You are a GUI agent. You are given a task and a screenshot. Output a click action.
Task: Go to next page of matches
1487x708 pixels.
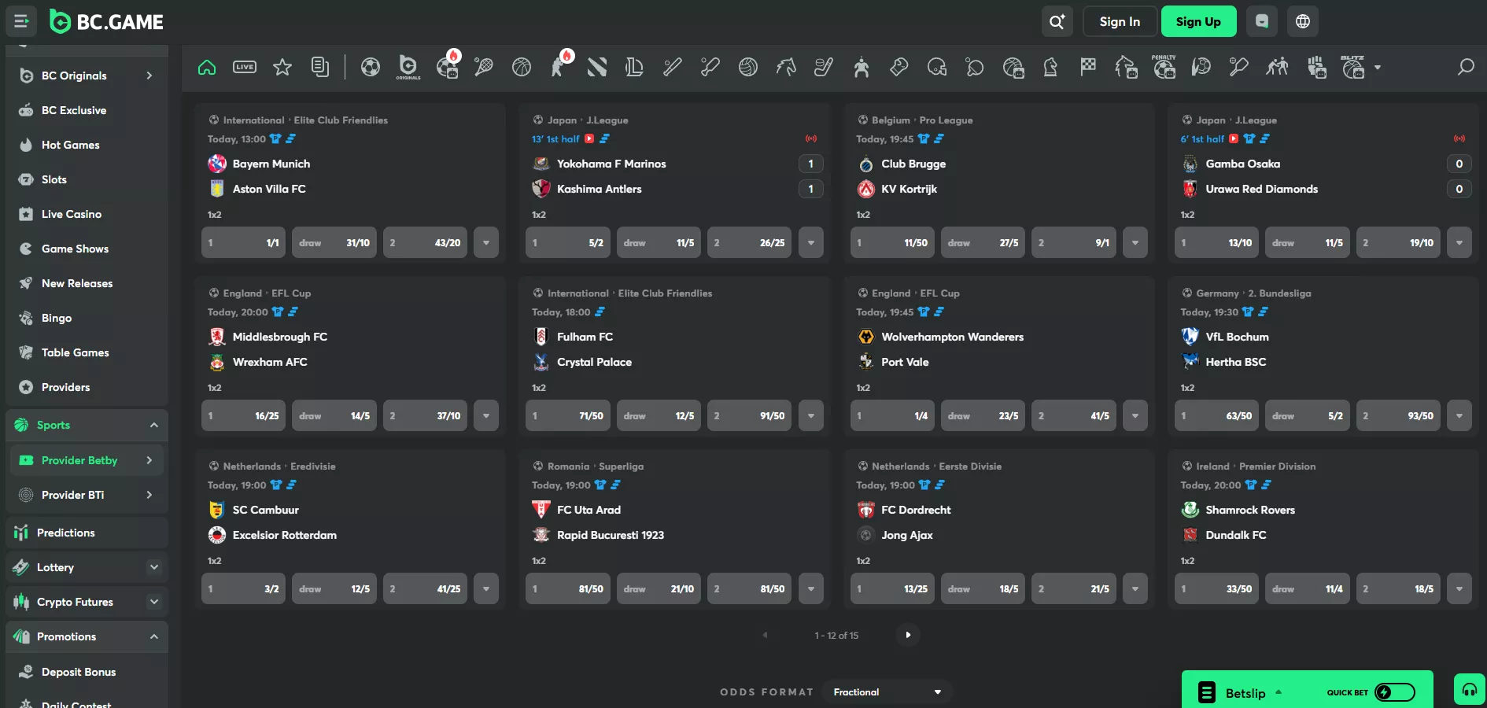[x=908, y=635]
